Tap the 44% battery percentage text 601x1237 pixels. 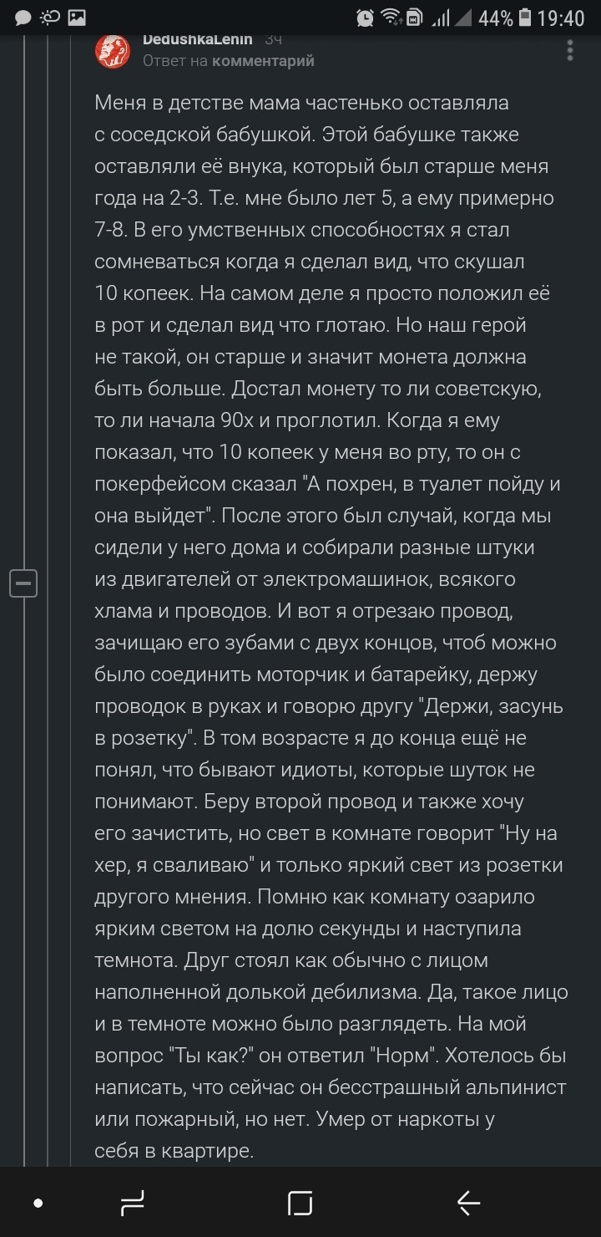497,18
